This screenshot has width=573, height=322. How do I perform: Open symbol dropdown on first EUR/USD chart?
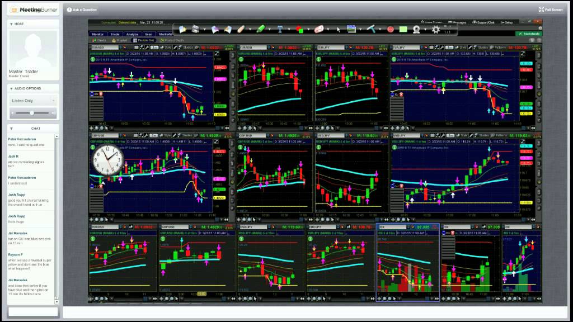[121, 48]
